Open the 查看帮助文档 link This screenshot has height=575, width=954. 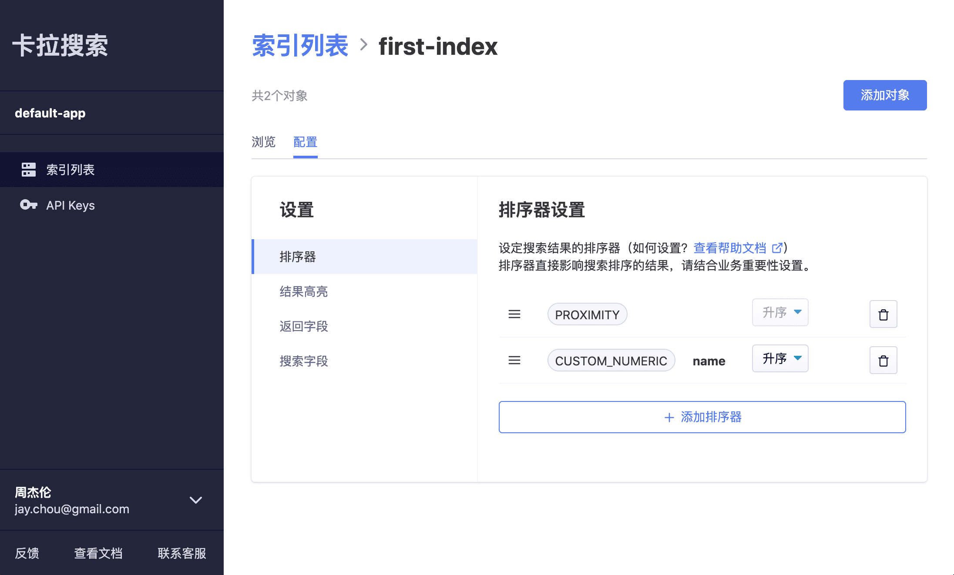pyautogui.click(x=729, y=248)
